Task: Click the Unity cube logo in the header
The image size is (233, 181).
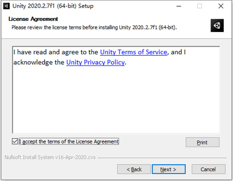Action: point(217,25)
